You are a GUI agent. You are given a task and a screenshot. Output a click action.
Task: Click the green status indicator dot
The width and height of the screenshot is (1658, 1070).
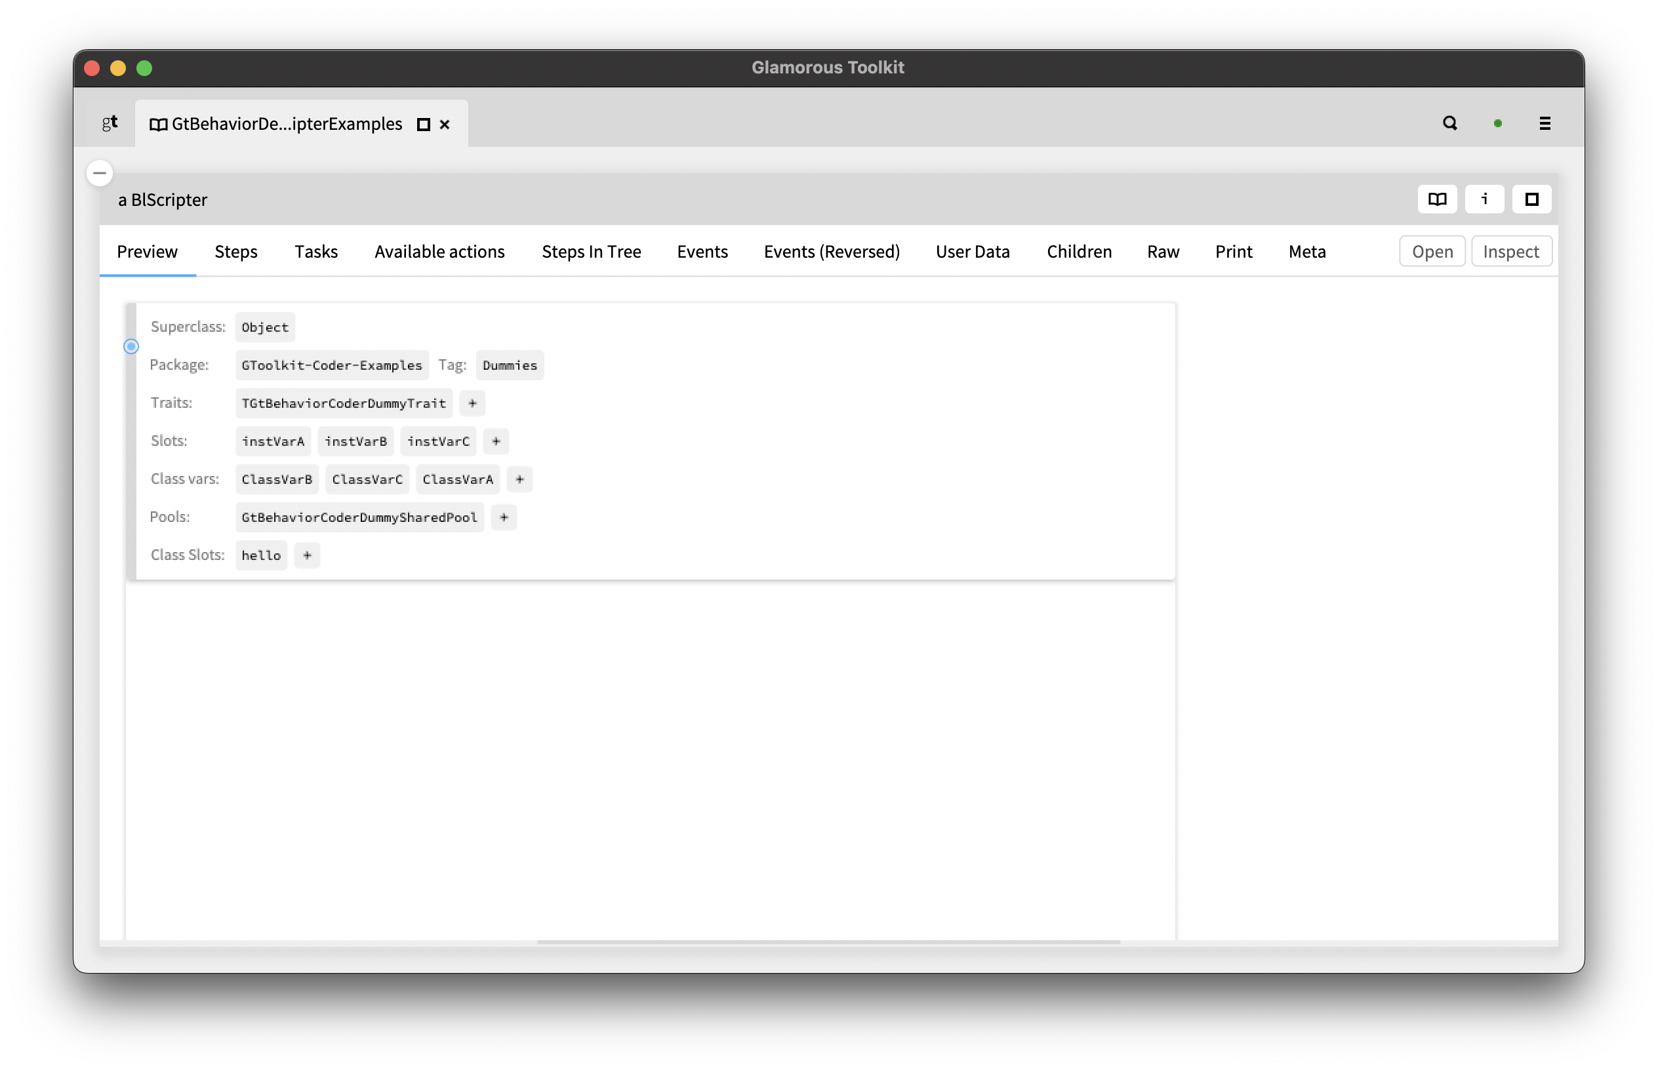click(x=1497, y=123)
